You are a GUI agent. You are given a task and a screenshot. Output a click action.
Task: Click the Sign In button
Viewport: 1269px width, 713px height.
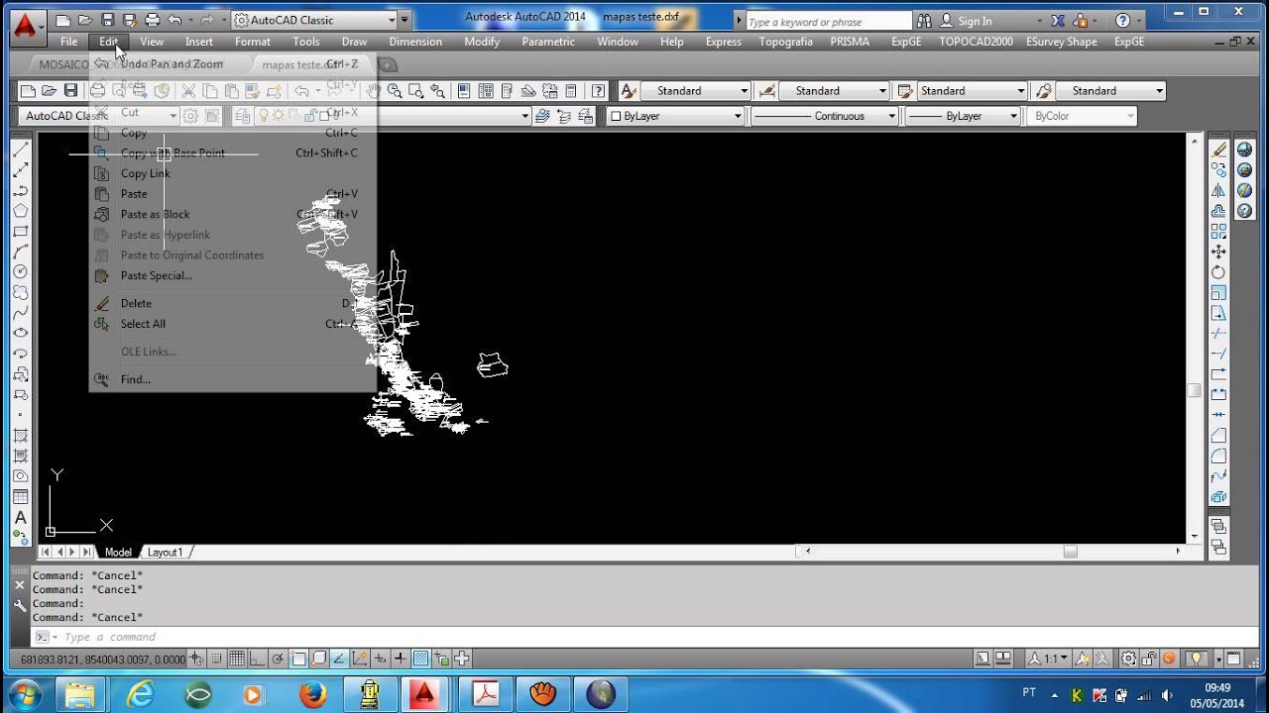click(967, 21)
